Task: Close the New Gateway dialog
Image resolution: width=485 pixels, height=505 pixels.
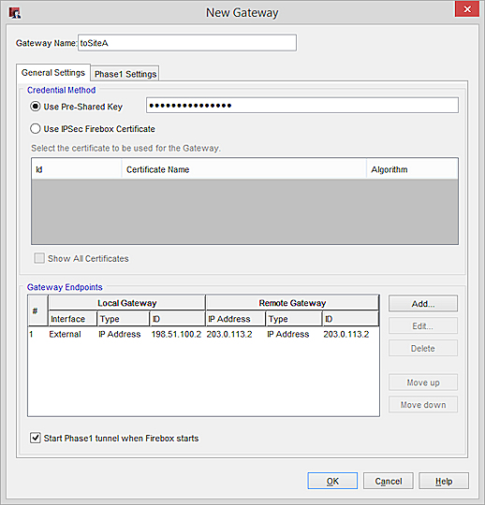Action: click(467, 9)
